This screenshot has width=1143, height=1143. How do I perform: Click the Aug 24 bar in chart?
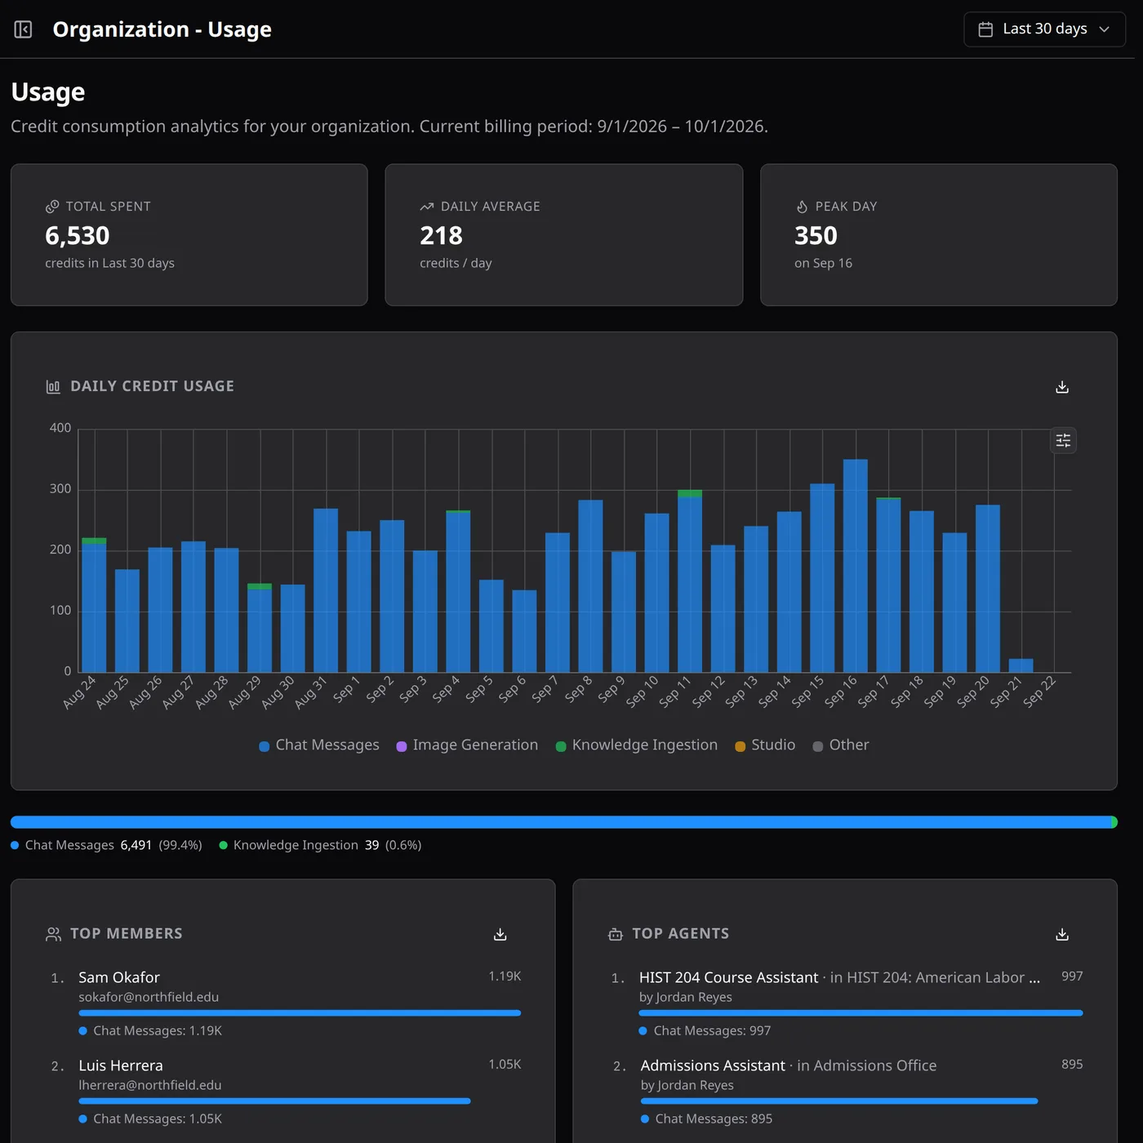pyautogui.click(x=94, y=605)
